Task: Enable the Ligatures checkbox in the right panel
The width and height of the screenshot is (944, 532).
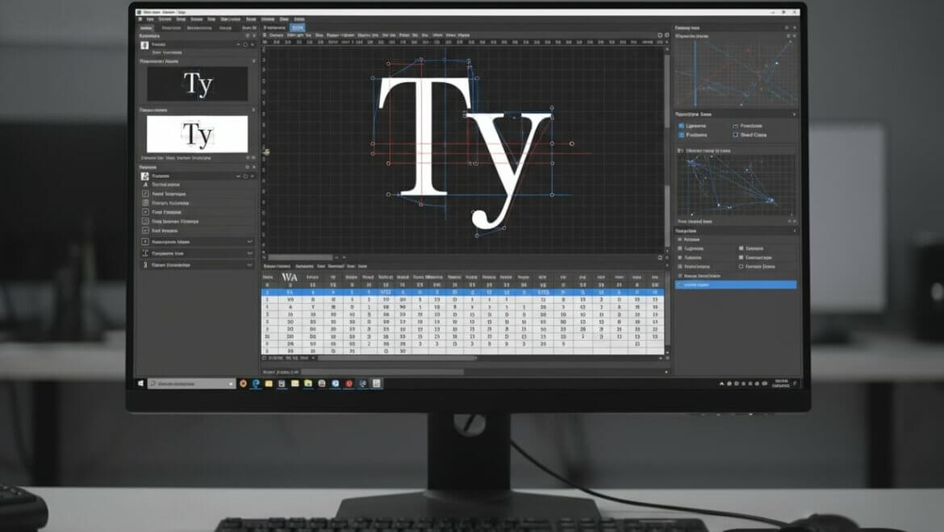Action: pyautogui.click(x=680, y=126)
